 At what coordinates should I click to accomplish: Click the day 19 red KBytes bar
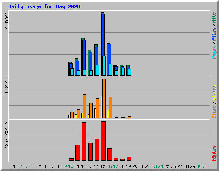tap(129, 159)
